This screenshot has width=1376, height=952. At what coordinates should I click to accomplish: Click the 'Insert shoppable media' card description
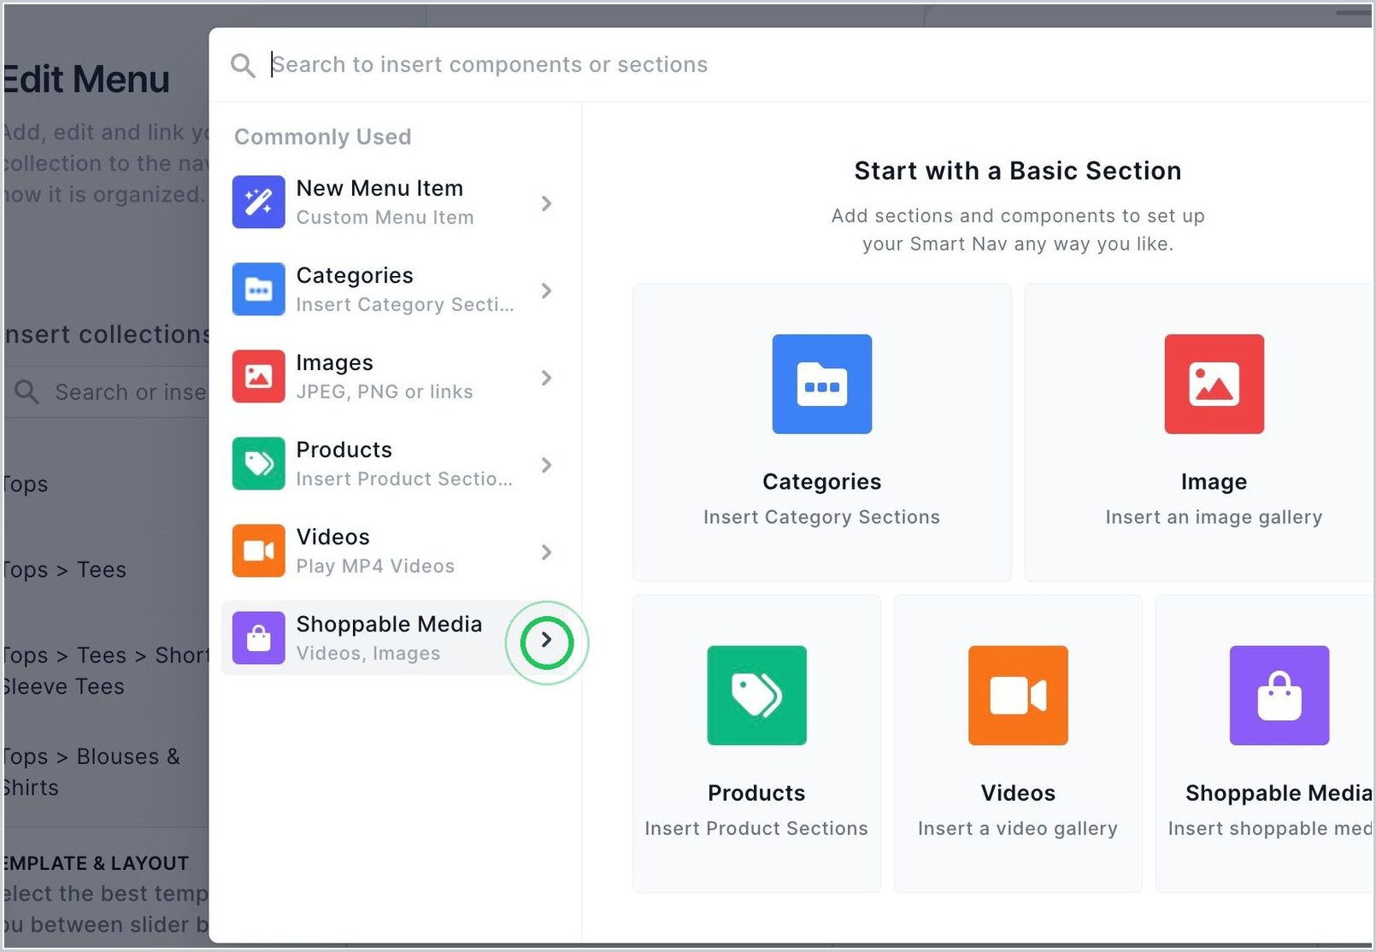pos(1270,828)
